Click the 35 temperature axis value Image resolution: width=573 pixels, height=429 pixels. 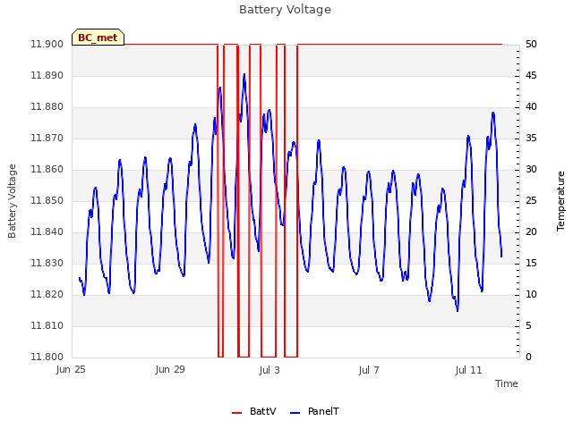[531, 139]
